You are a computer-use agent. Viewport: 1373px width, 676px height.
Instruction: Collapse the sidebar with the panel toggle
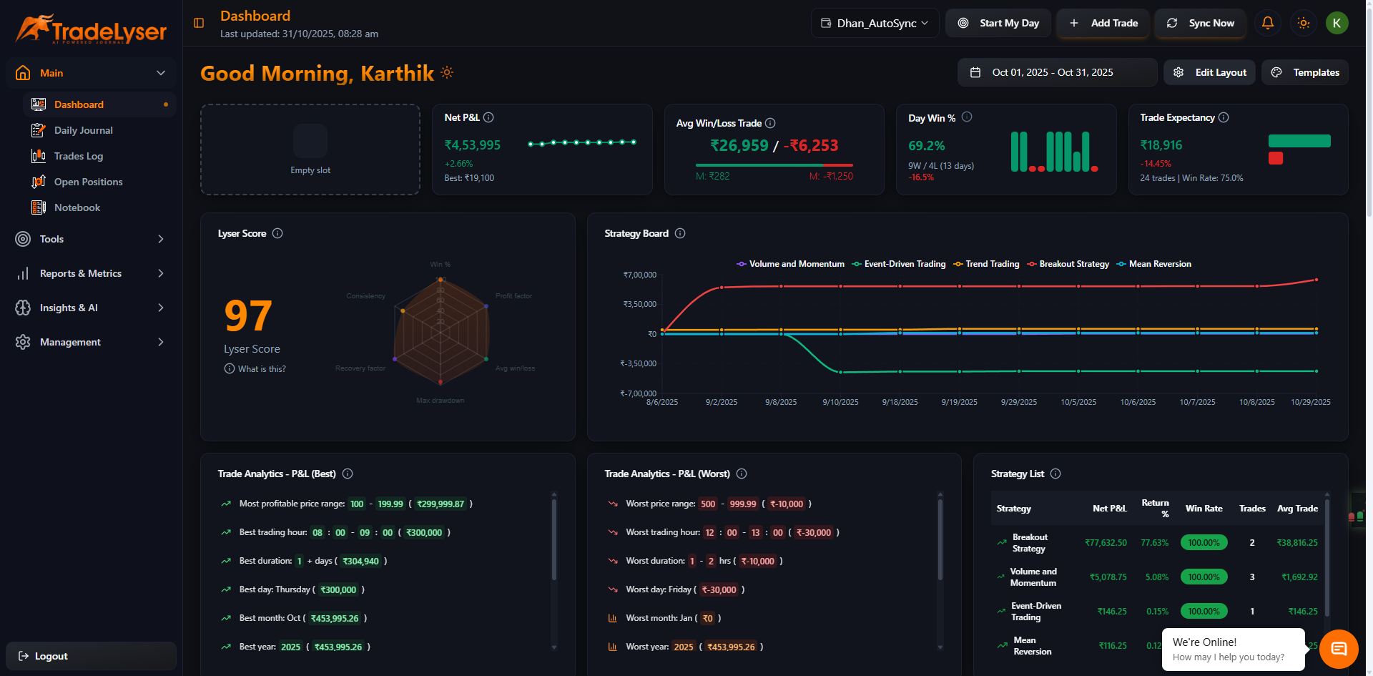point(197,22)
